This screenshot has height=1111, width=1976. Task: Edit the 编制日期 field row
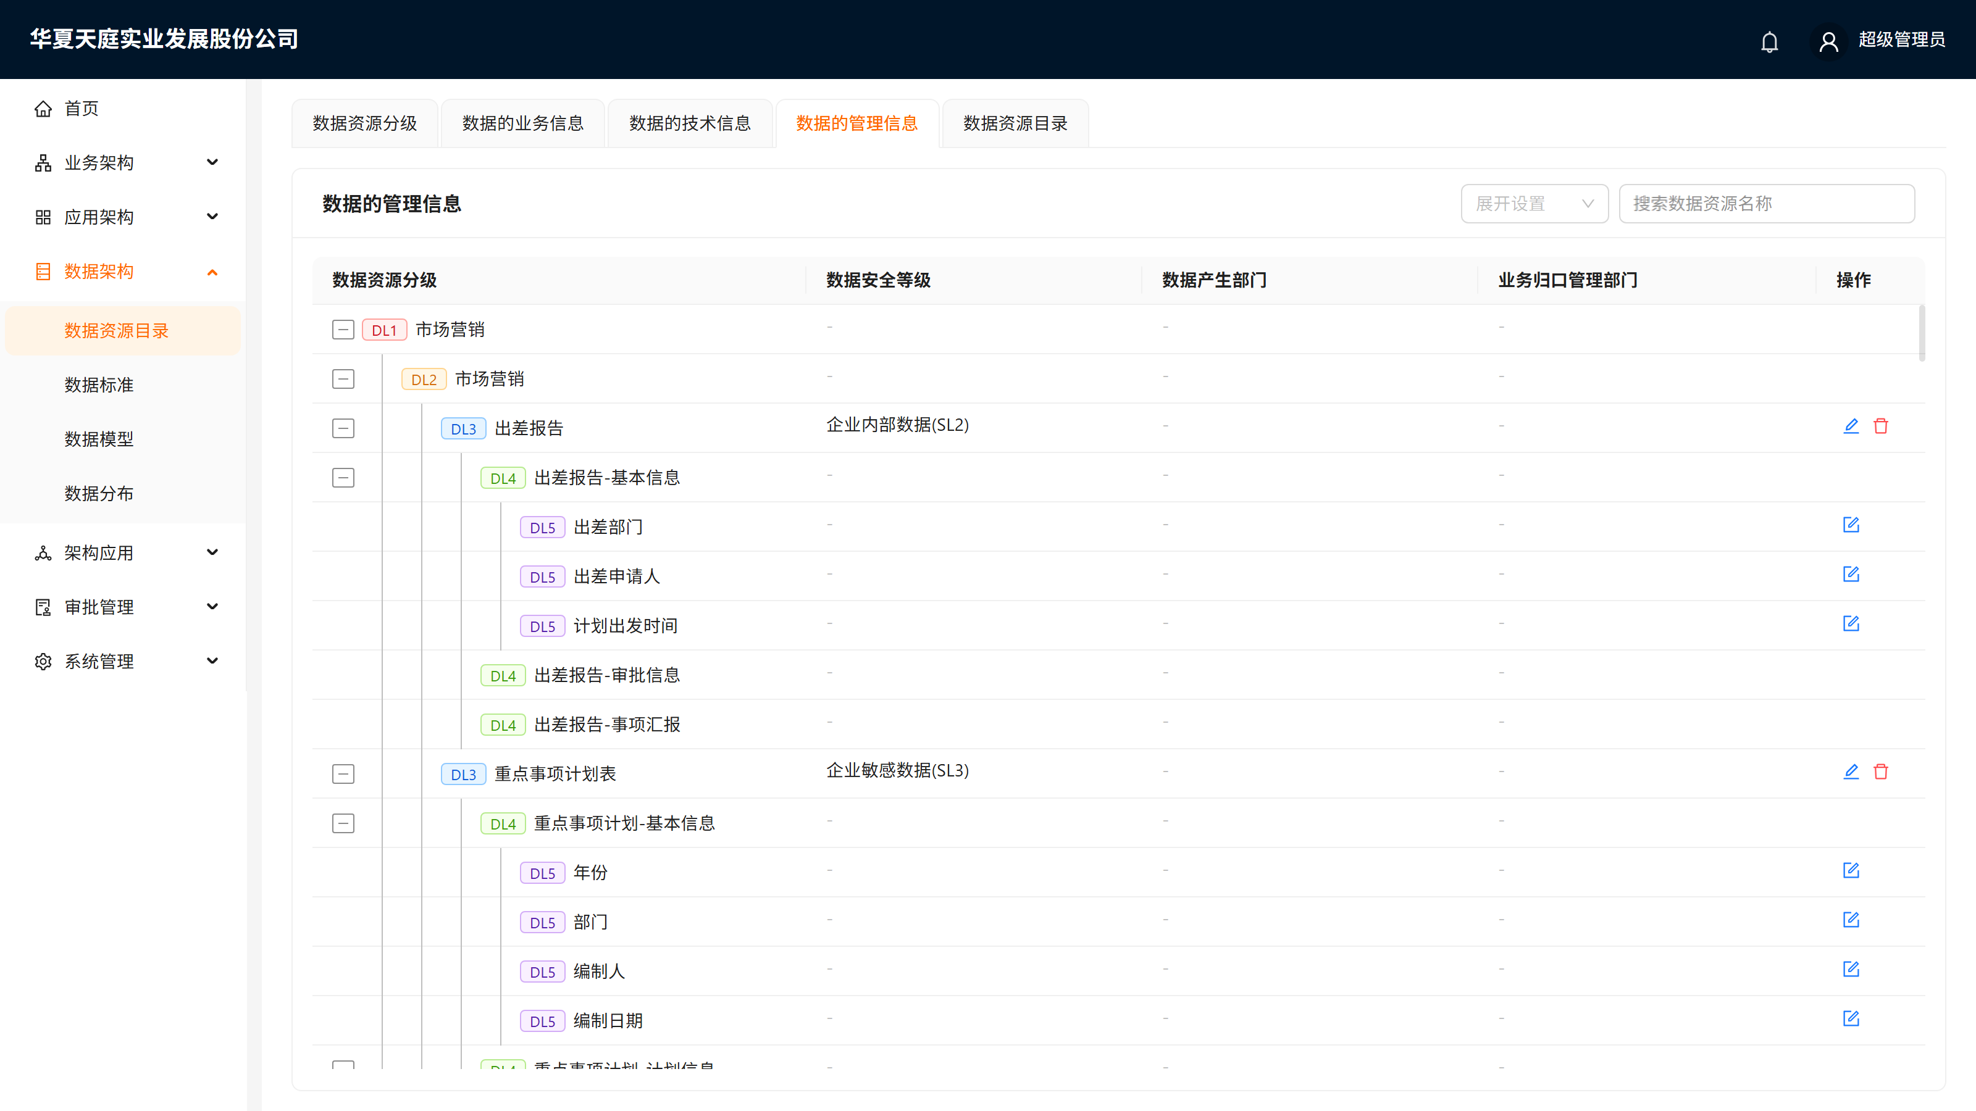tap(1851, 1018)
